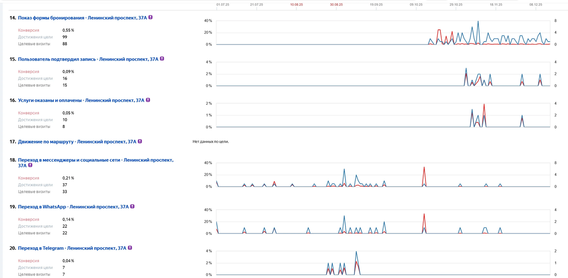Click date label '08.12.25' on the timeline
568x278 pixels.
[x=536, y=4]
